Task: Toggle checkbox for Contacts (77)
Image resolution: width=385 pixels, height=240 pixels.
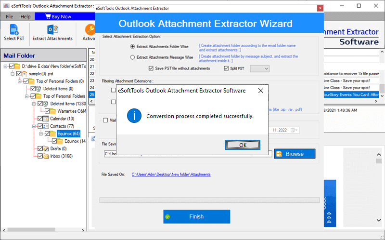Action: (40, 126)
